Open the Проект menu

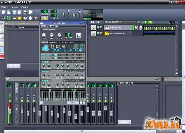[5, 7]
